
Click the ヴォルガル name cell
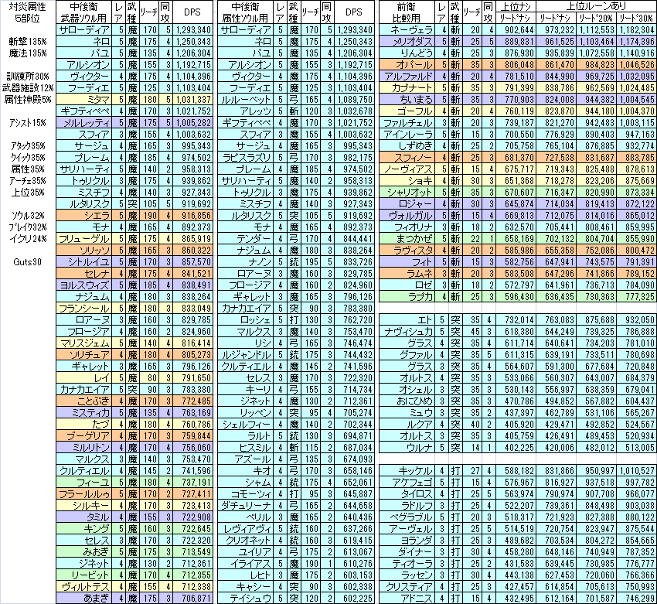(406, 216)
